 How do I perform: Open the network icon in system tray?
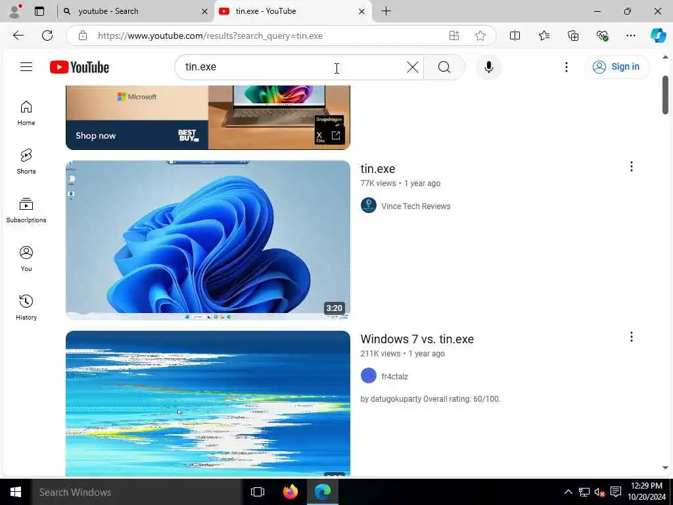pyautogui.click(x=584, y=492)
